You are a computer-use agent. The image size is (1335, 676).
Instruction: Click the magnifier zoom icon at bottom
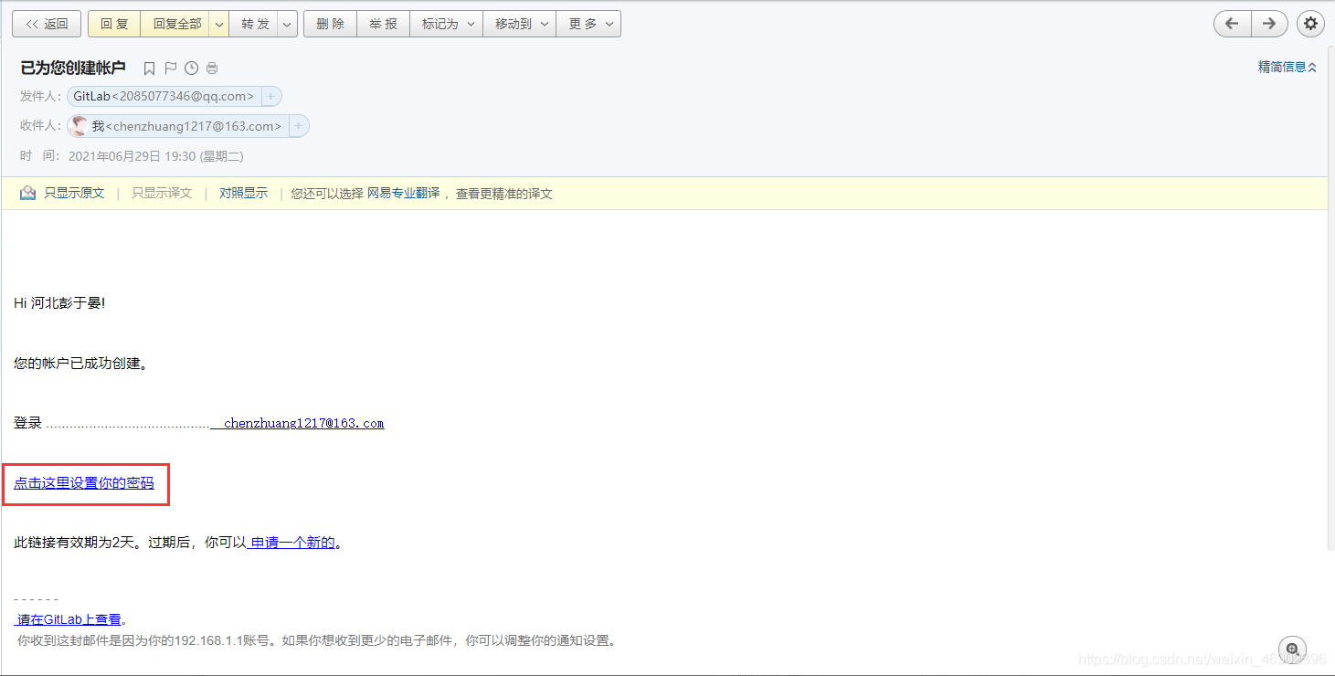[x=1292, y=648]
